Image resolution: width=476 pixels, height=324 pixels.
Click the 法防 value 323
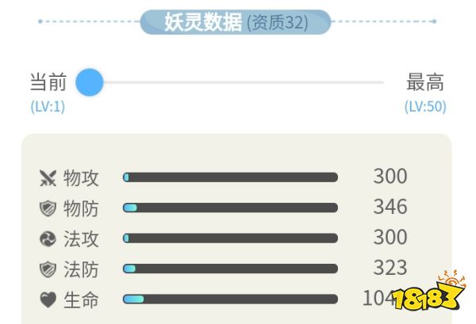pyautogui.click(x=390, y=268)
